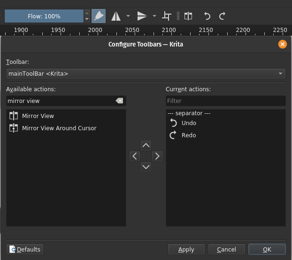Open horizontal mirror tool options dropdown arrow
This screenshot has width=292, height=260.
pos(128,16)
